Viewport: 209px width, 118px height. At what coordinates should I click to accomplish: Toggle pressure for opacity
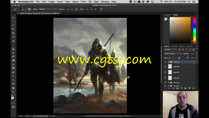(x=76, y=9)
